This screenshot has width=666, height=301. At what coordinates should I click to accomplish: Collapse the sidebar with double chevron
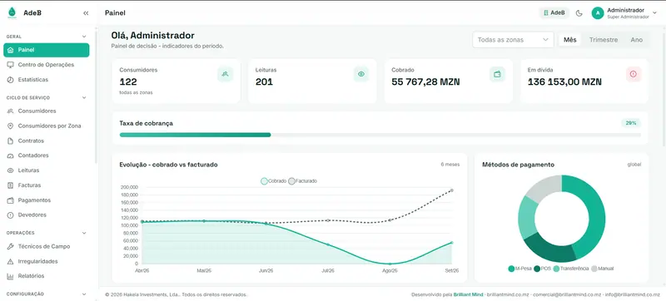point(86,13)
